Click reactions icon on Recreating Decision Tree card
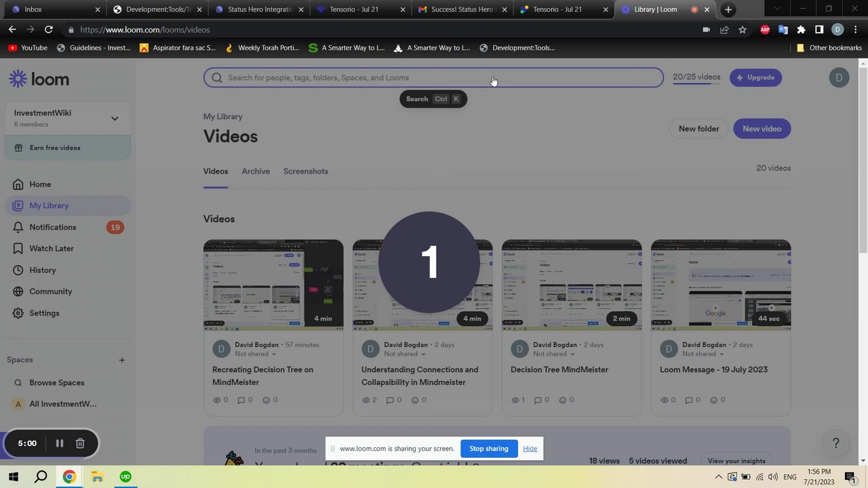 (264, 400)
